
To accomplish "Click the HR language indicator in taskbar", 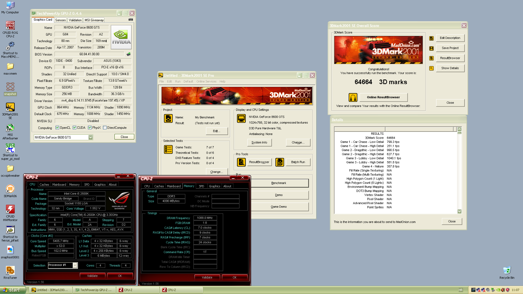I will (x=461, y=290).
